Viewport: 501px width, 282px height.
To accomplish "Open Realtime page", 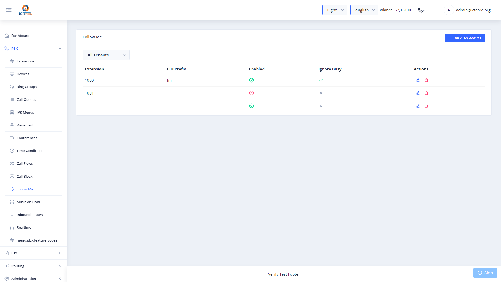I will tap(33, 227).
